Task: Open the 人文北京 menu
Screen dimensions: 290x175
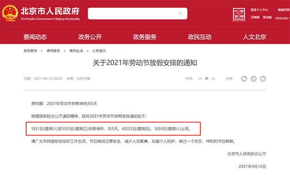Action: tap(255, 37)
